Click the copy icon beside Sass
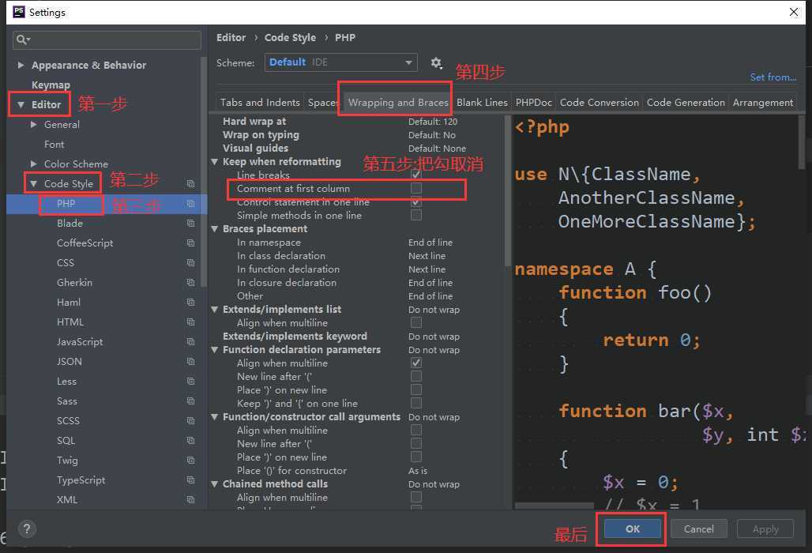The height and width of the screenshot is (553, 812). [190, 401]
